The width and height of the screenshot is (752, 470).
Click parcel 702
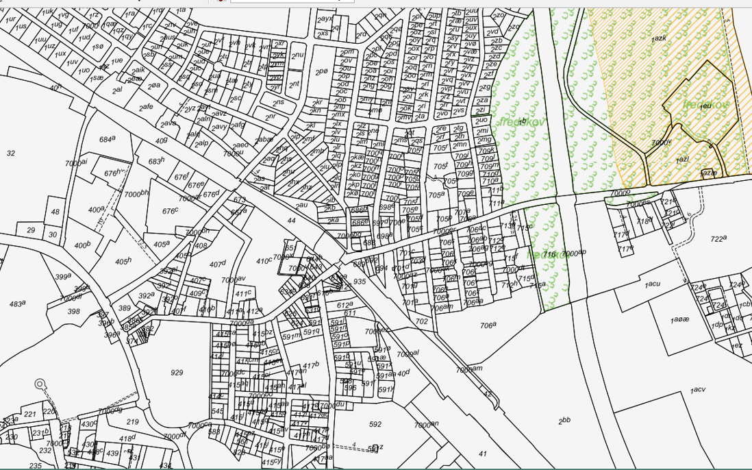click(x=422, y=321)
